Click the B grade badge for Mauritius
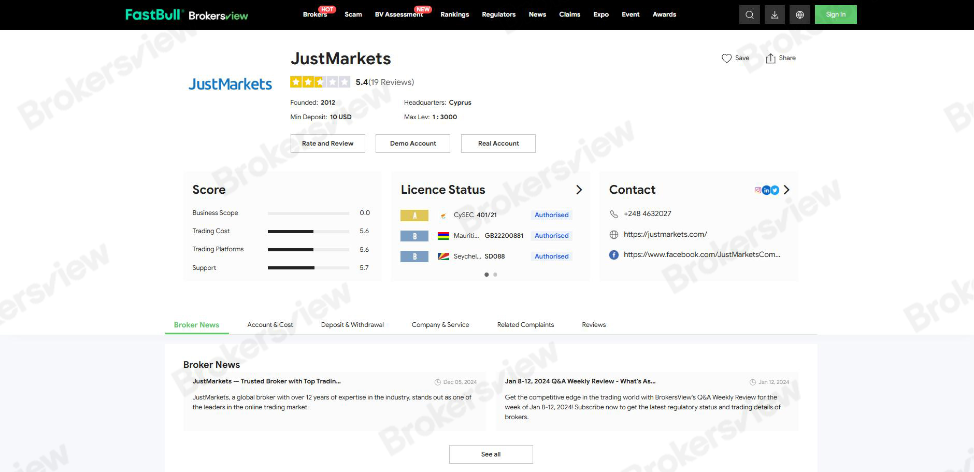 pyautogui.click(x=414, y=236)
